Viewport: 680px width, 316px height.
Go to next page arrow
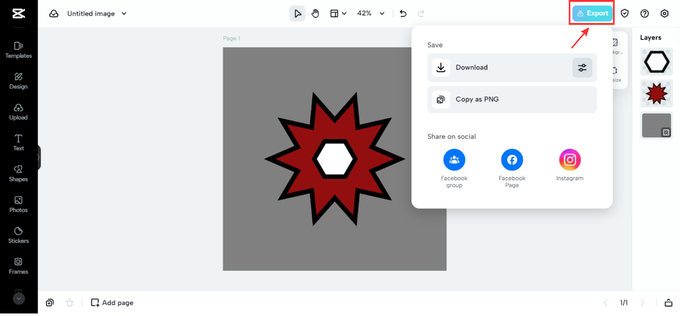[642, 303]
